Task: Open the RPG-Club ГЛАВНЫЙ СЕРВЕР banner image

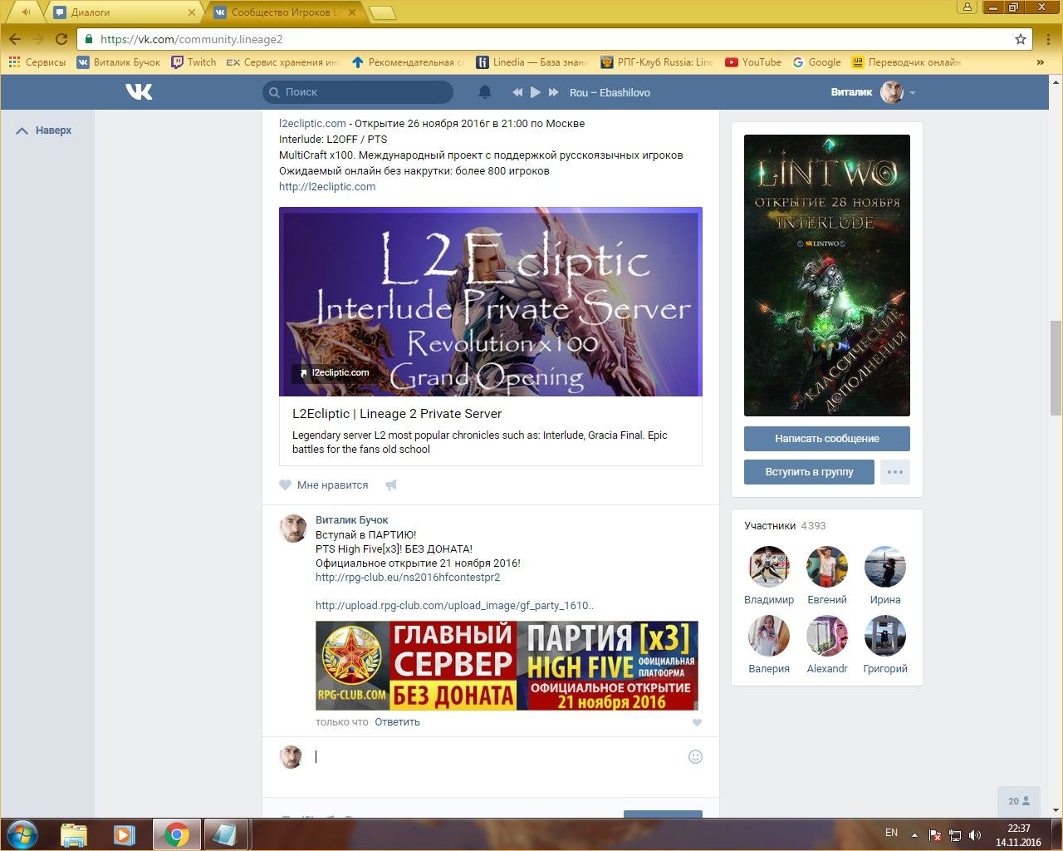Action: 507,666
